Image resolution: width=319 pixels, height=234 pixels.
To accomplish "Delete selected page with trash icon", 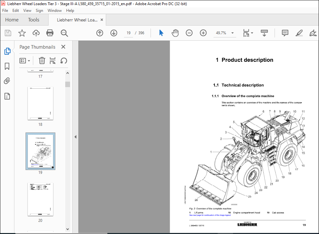I will pyautogui.click(x=42, y=61).
